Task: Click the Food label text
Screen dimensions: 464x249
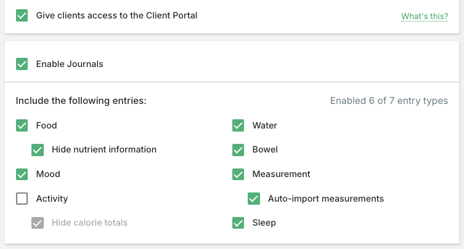Action: pyautogui.click(x=46, y=125)
